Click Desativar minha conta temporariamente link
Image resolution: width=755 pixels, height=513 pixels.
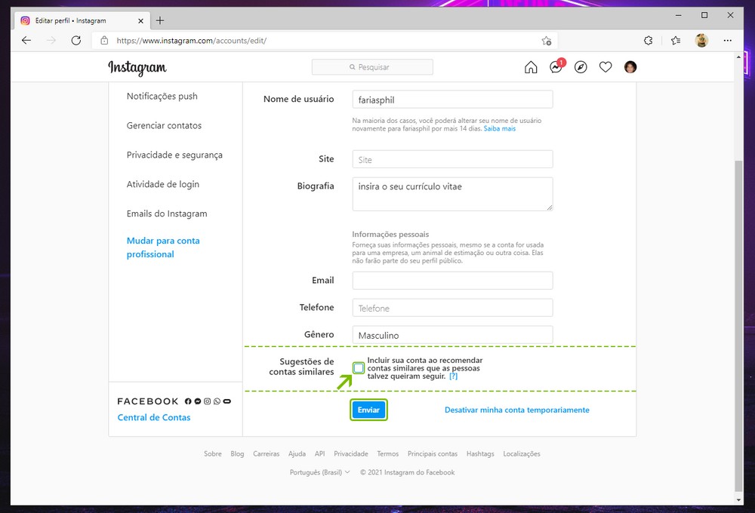[x=516, y=410]
